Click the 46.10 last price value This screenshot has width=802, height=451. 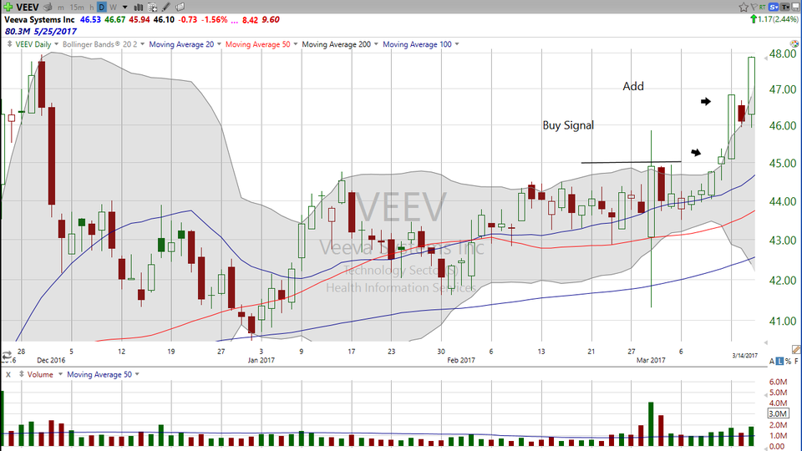(x=164, y=19)
